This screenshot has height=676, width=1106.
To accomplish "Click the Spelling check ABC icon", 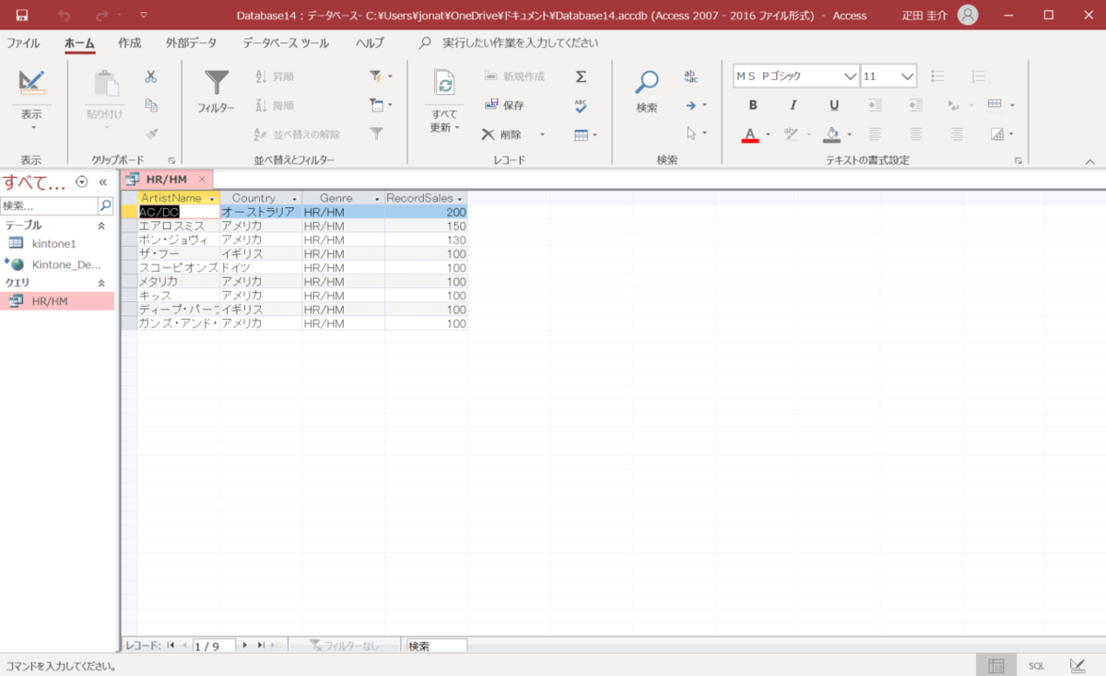I will pos(581,105).
